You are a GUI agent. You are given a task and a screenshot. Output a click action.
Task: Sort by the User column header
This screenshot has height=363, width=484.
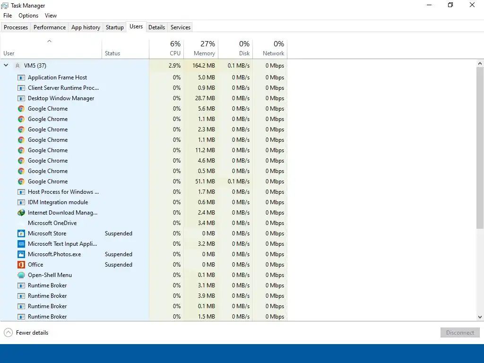tap(51, 49)
